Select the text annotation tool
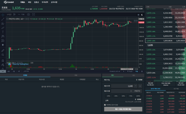Viewport: 186px width, 114px height. pos(3,32)
